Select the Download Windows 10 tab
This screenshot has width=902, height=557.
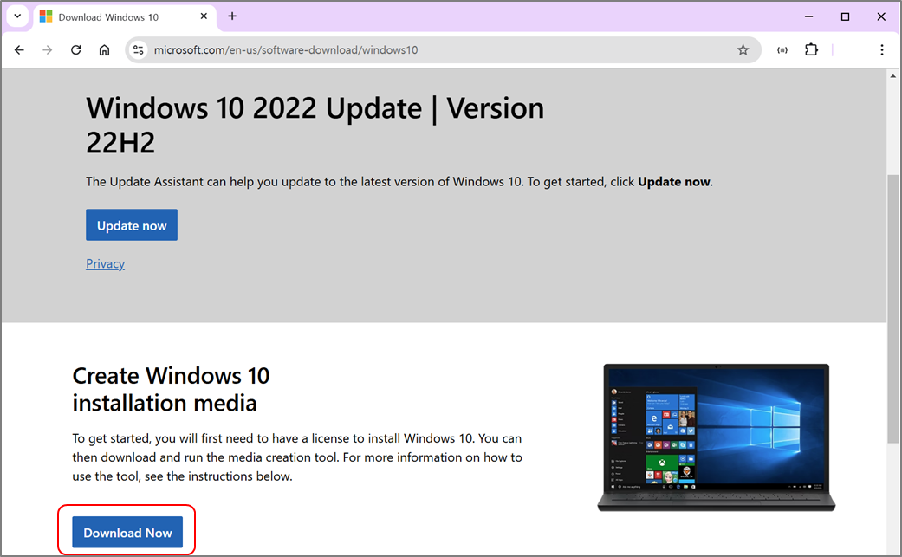click(x=125, y=17)
